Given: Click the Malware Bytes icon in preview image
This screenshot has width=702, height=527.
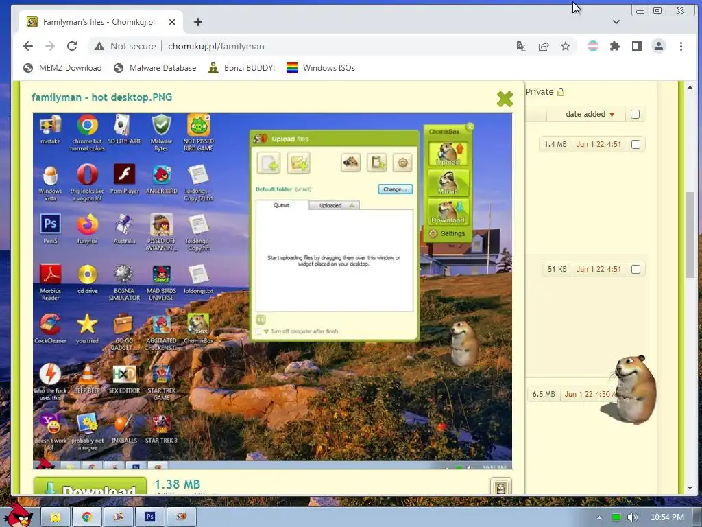Looking at the screenshot, I should pyautogui.click(x=161, y=132).
